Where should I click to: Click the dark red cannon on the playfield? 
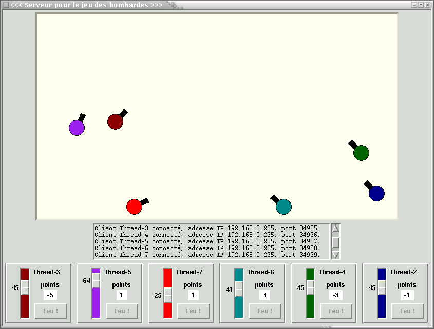click(x=115, y=121)
